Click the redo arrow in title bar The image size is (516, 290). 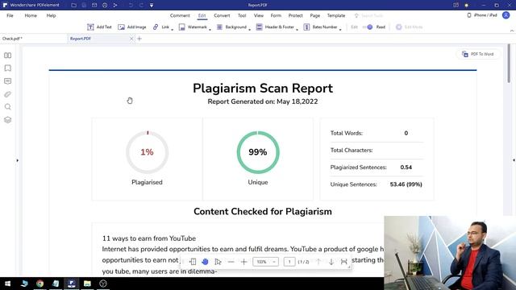[x=141, y=5]
